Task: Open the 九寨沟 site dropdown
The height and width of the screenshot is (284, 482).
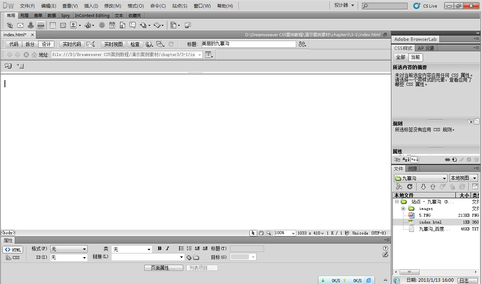Action: (421, 178)
